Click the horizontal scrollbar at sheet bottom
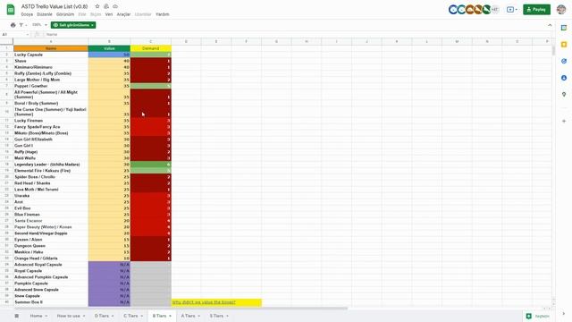572x322 pixels. point(181,309)
